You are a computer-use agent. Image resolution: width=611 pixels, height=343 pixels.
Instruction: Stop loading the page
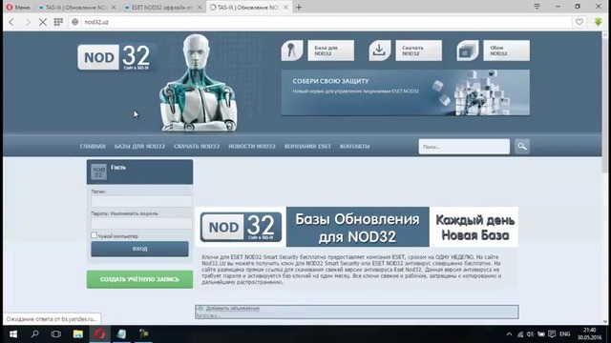point(43,22)
